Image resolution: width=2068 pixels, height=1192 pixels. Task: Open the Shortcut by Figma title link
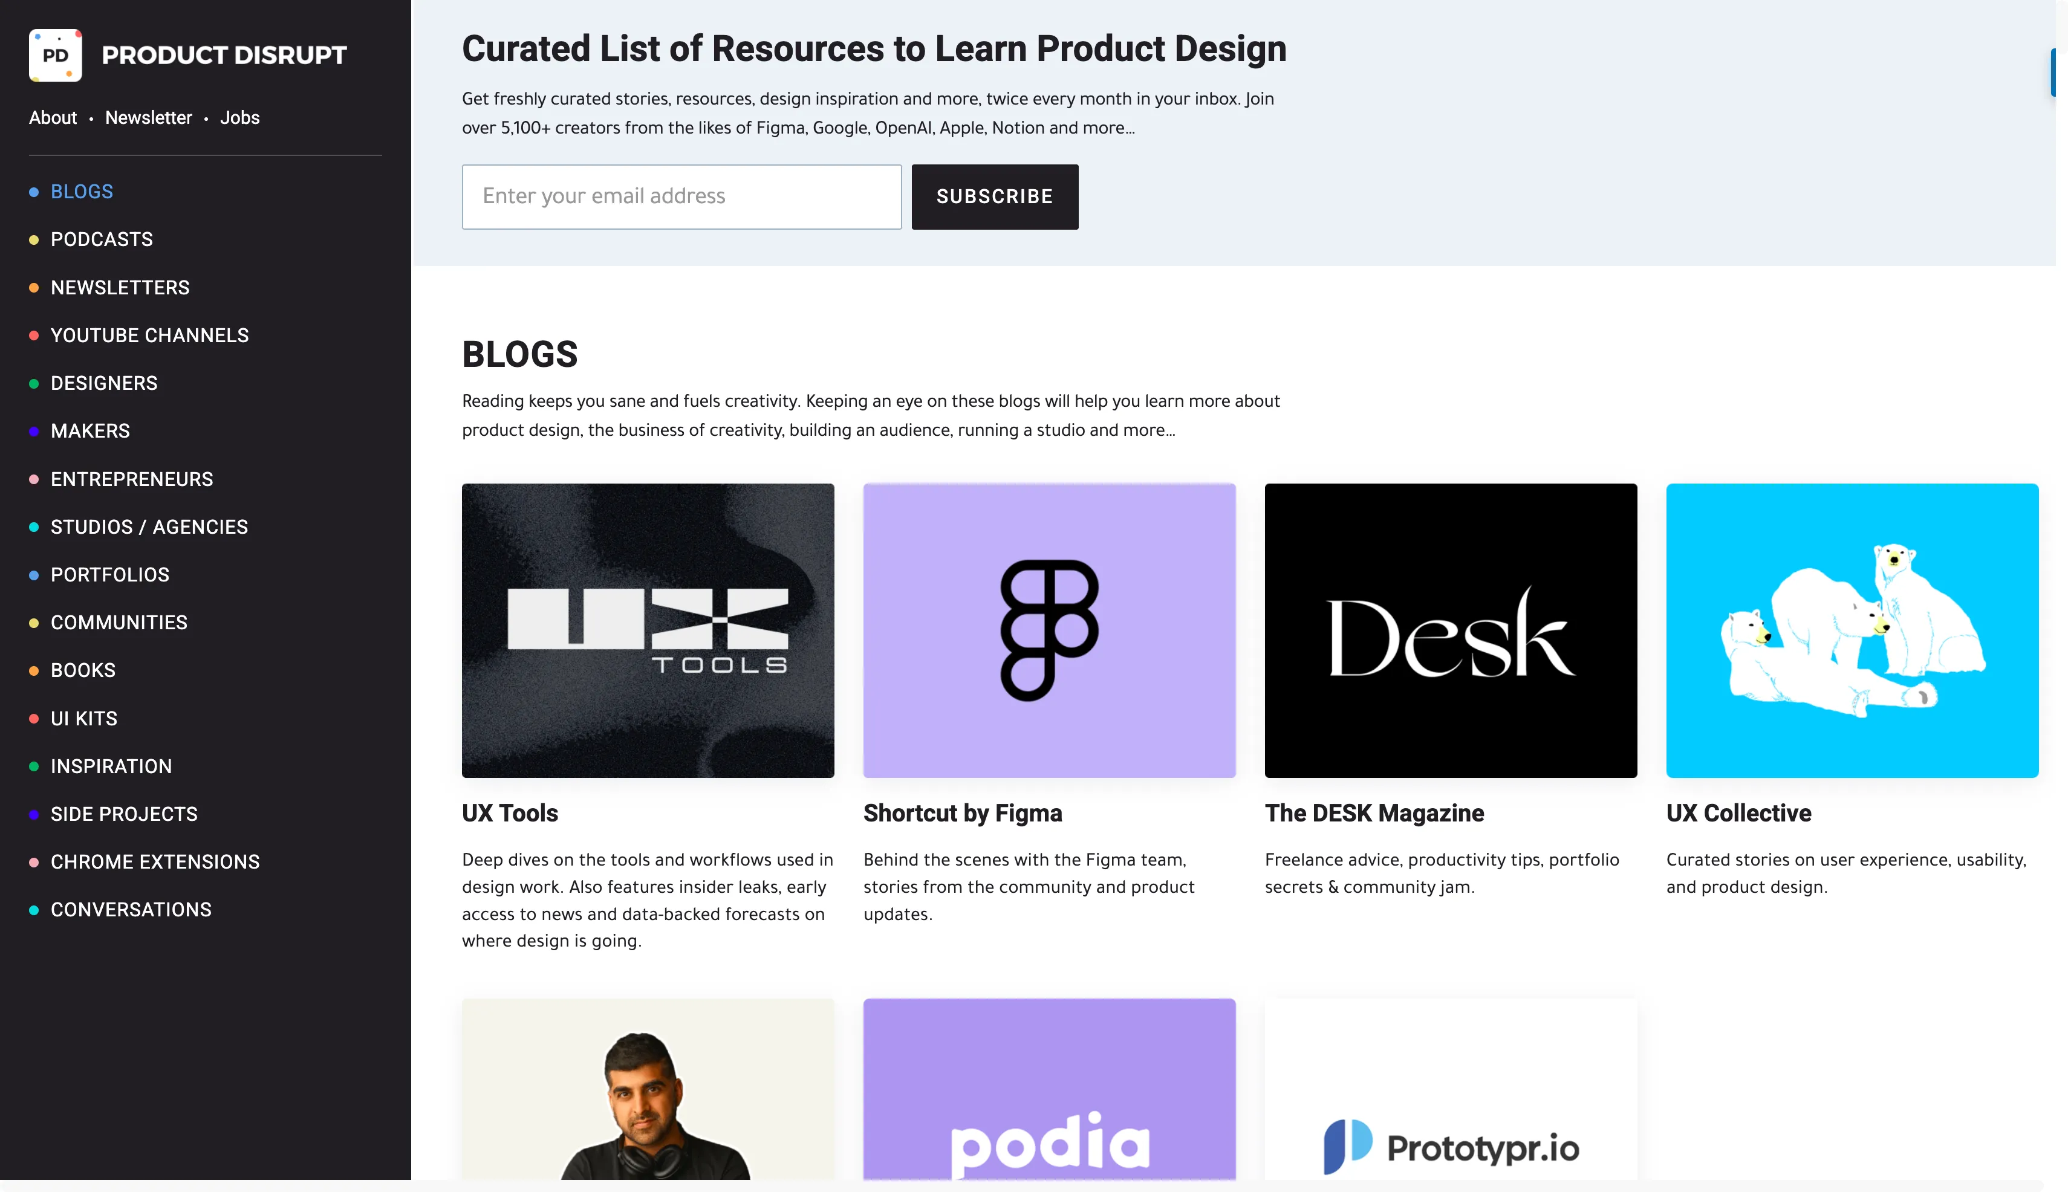pyautogui.click(x=962, y=813)
